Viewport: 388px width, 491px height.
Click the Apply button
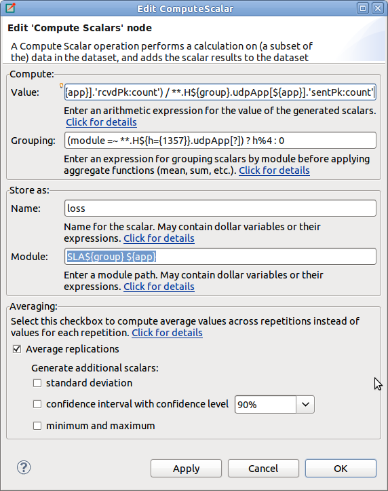[187, 469]
